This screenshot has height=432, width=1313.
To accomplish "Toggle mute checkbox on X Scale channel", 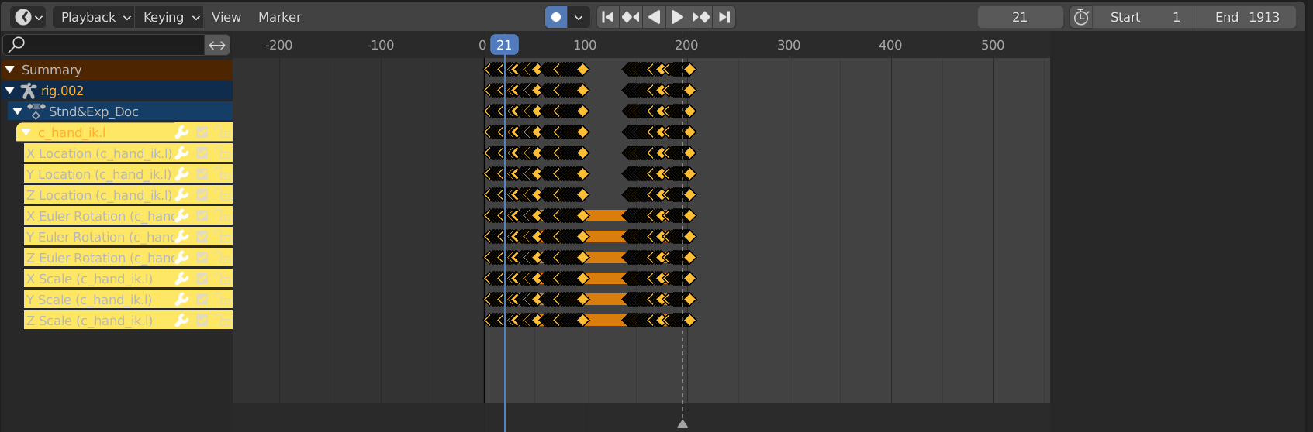I will tap(202, 279).
